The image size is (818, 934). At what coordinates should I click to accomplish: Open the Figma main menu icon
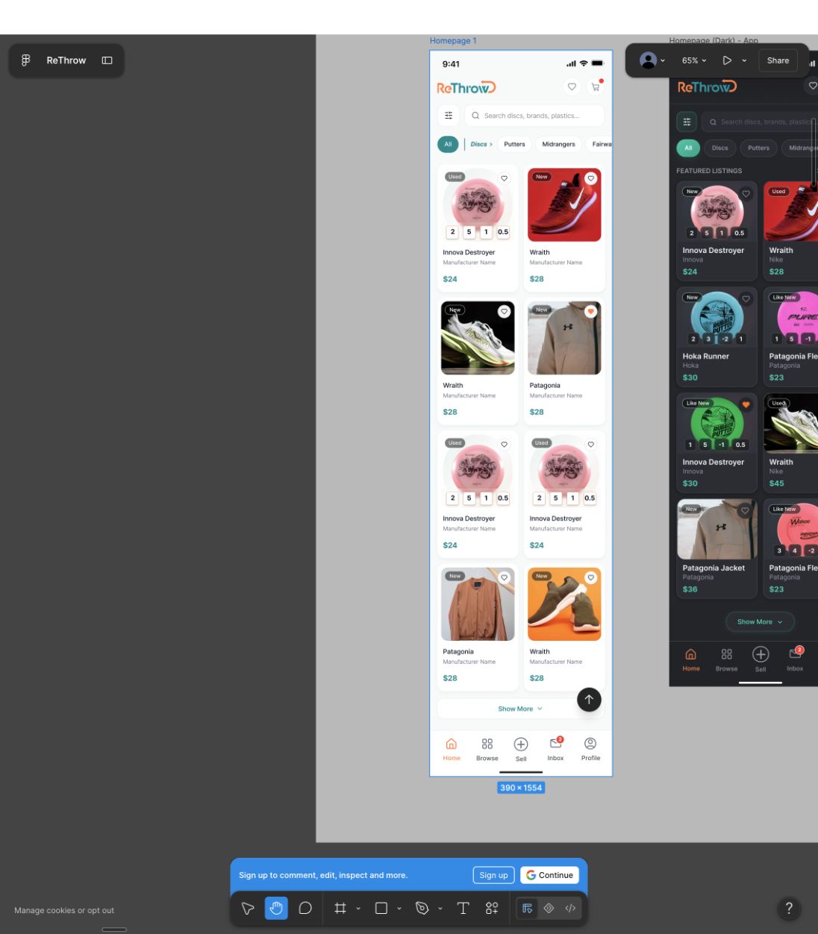[x=25, y=60]
